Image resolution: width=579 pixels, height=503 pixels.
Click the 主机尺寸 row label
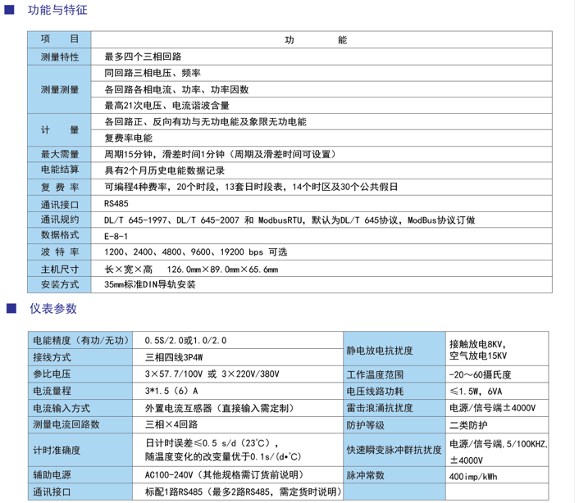[x=59, y=270]
